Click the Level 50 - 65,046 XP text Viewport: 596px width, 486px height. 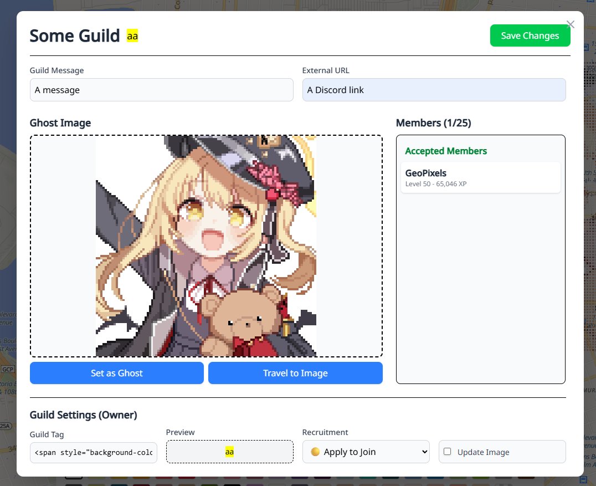point(435,184)
